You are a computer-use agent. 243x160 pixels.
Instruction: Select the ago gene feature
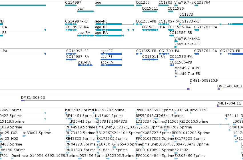tap(115, 5)
